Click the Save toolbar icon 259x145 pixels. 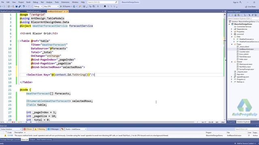17,6
